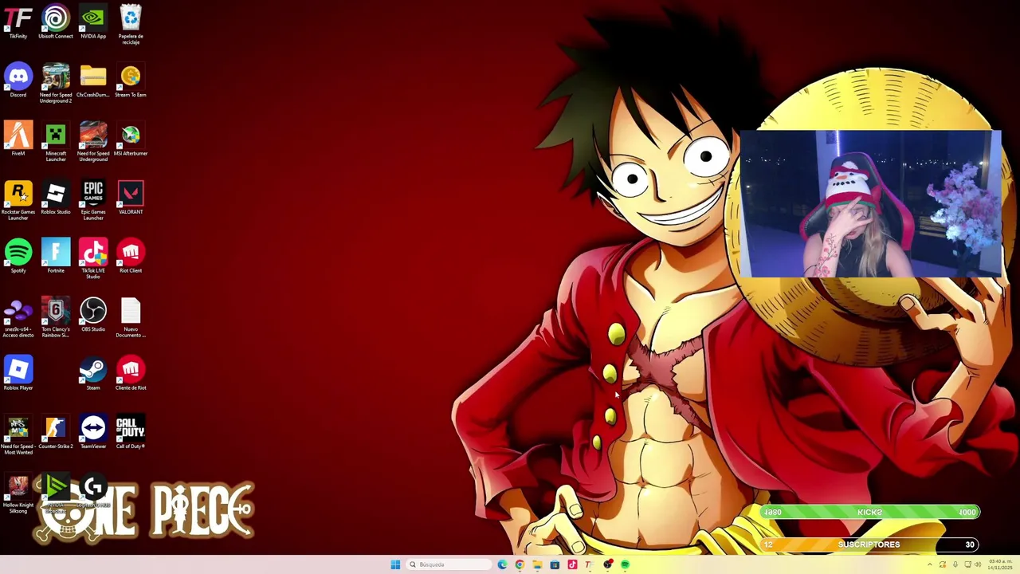This screenshot has height=574, width=1020.
Task: Select the Stream To Earn icon
Action: [131, 81]
